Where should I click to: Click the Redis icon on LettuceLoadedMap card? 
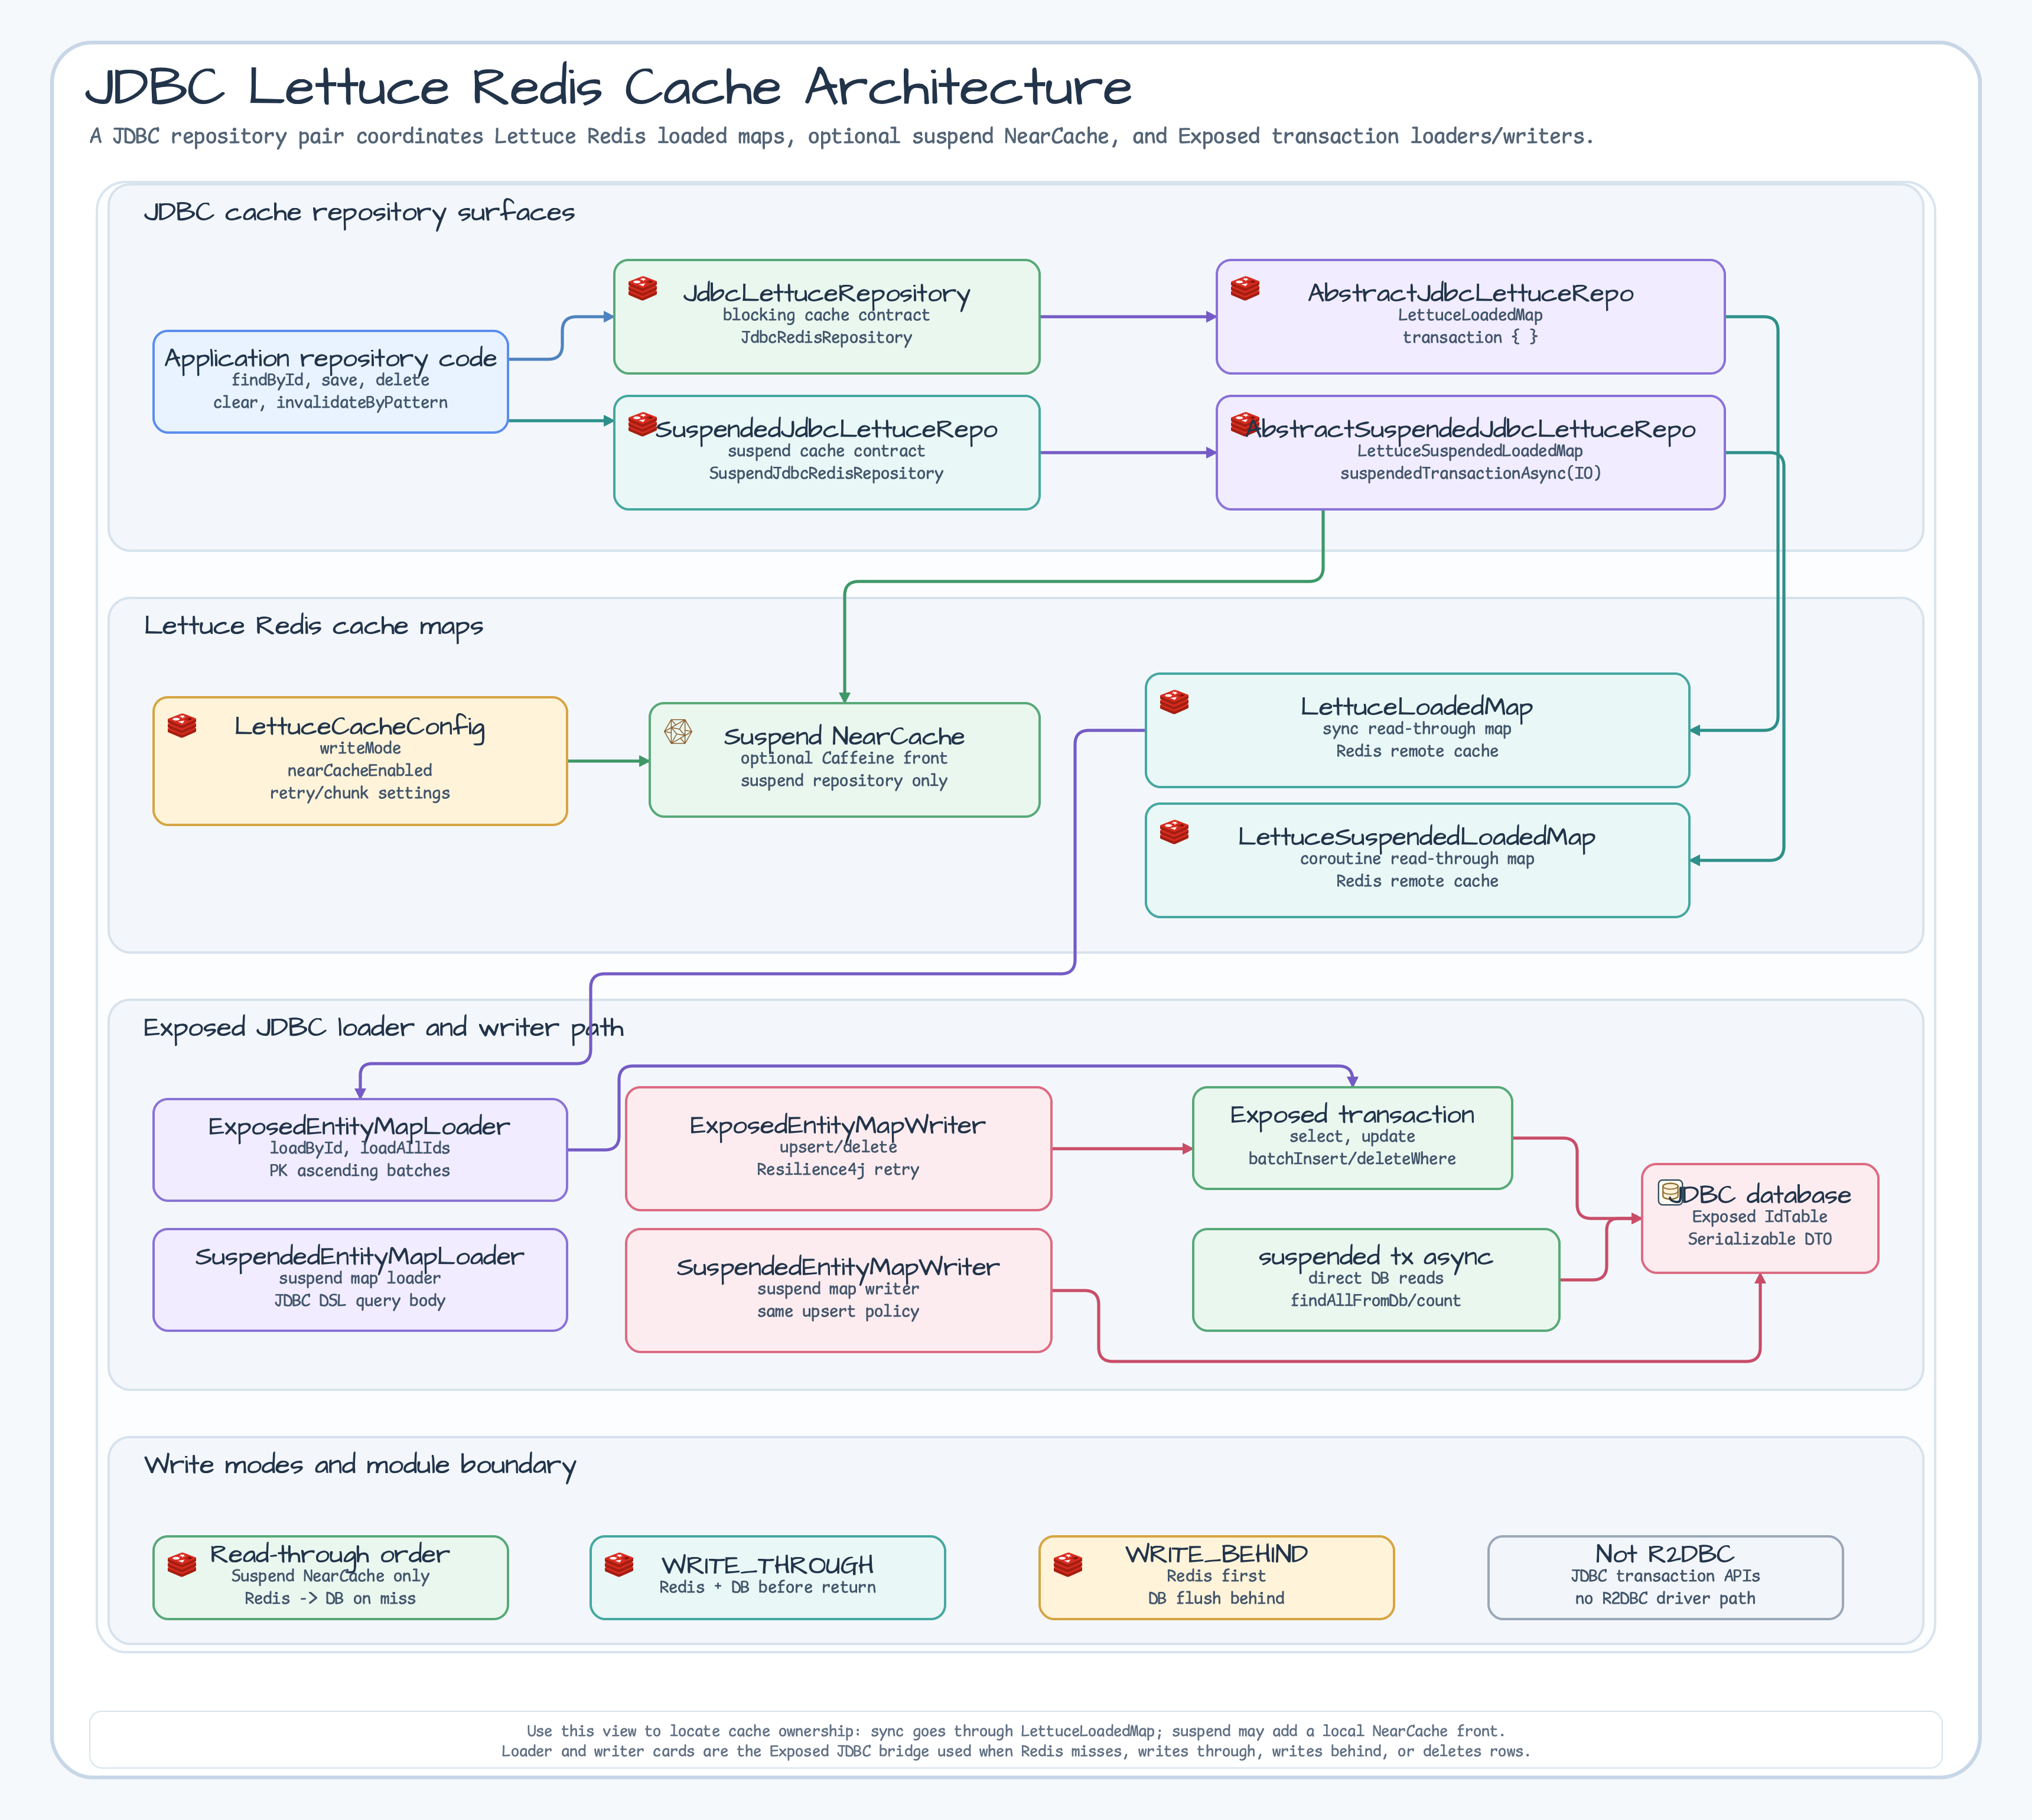1174,701
